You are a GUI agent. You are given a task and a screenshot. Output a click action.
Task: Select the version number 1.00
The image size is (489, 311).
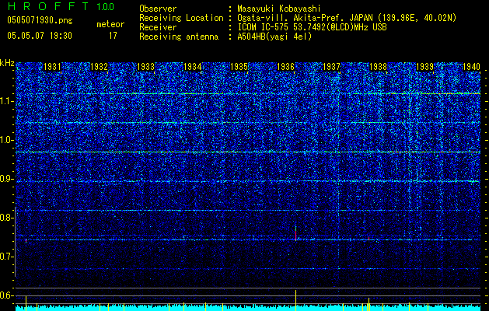click(106, 6)
